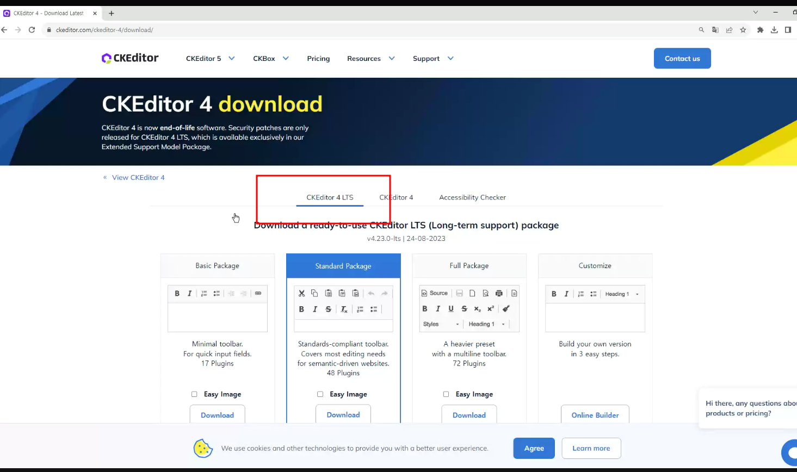The image size is (797, 472).
Task: Download the Full Package
Action: pyautogui.click(x=469, y=414)
